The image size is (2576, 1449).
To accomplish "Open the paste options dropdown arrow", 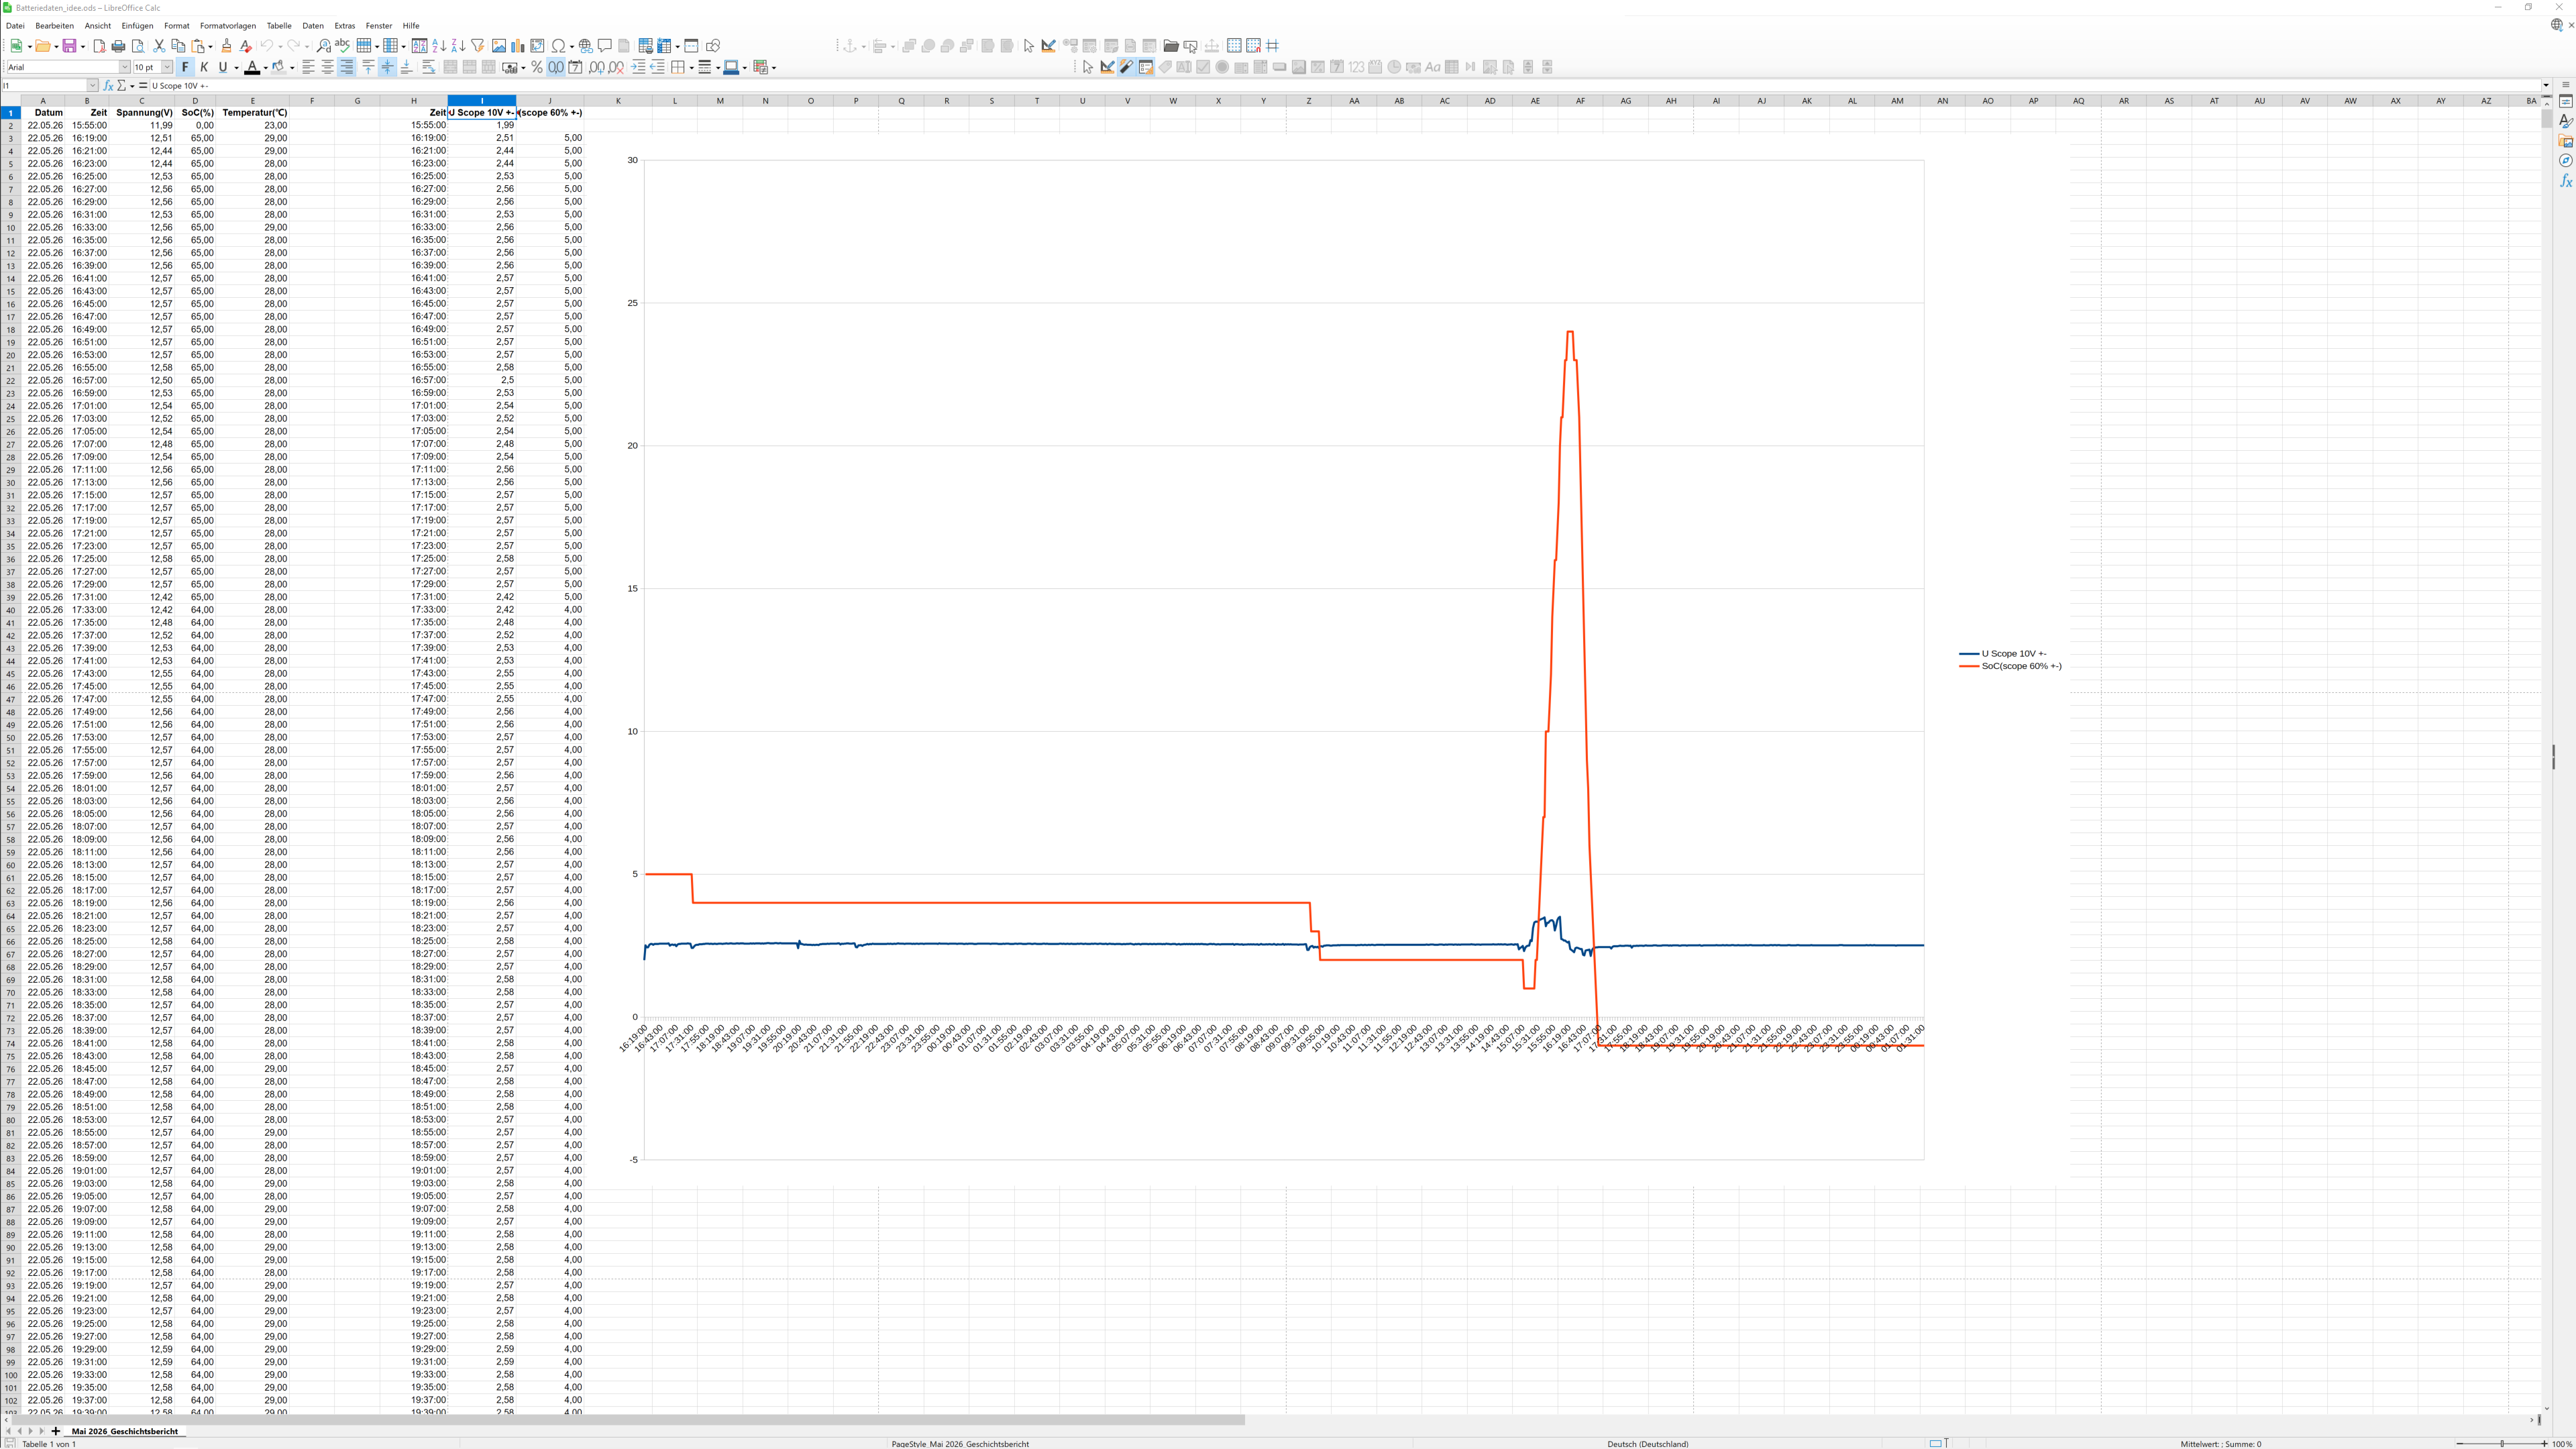I will pyautogui.click(x=210, y=46).
